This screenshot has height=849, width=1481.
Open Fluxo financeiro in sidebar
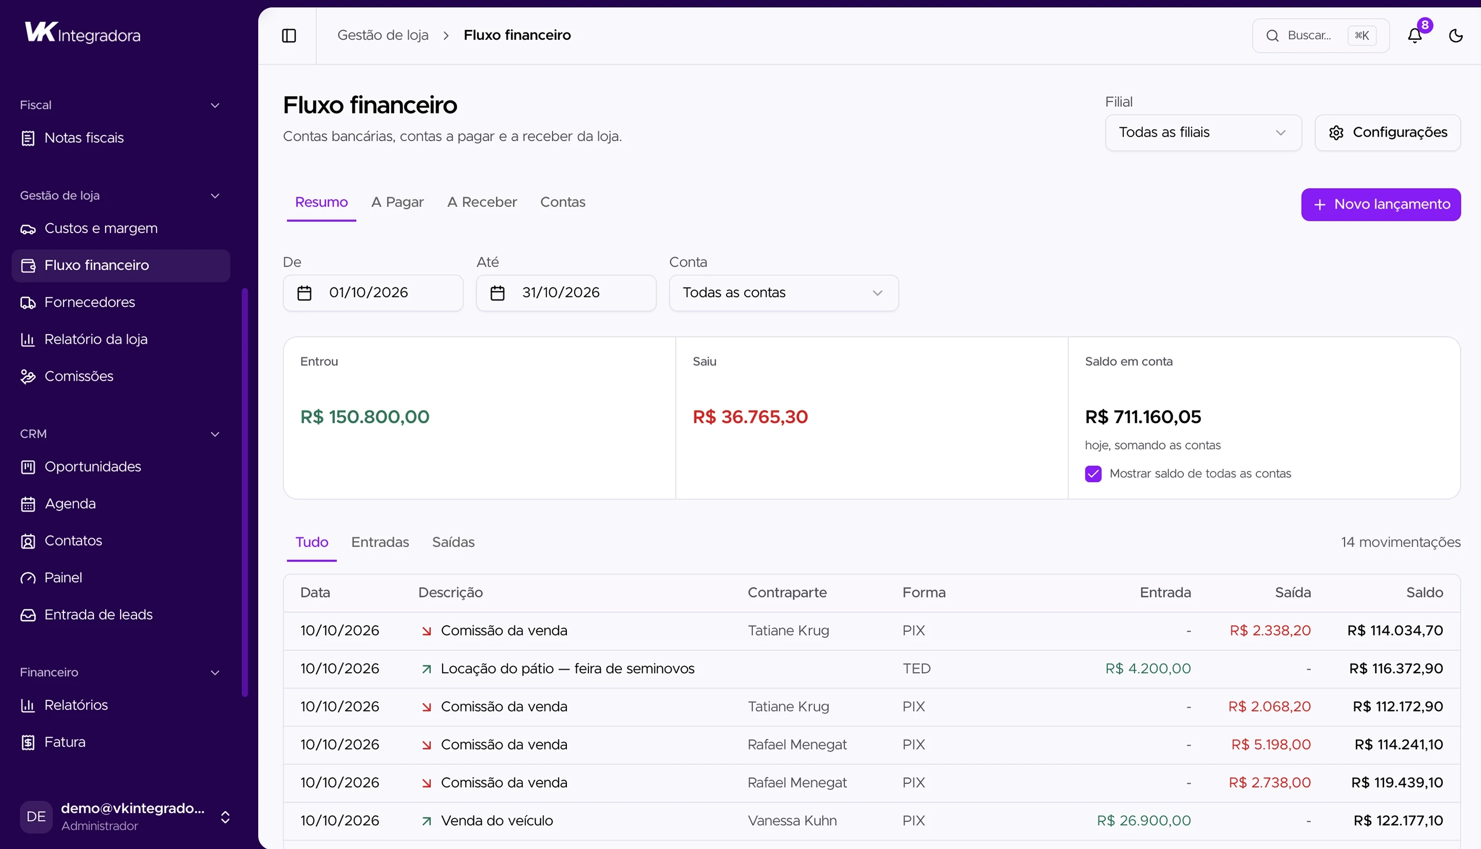coord(121,266)
